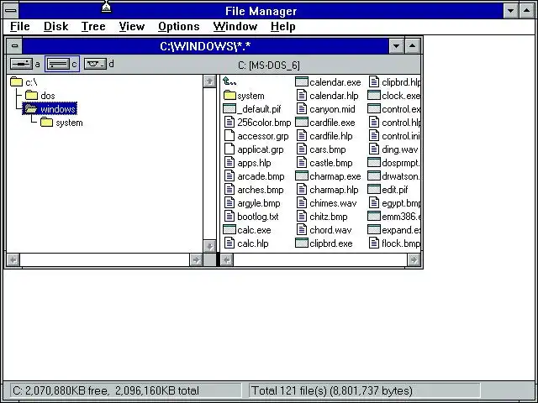The image size is (538, 403).
Task: Open the View menu
Action: 132,26
